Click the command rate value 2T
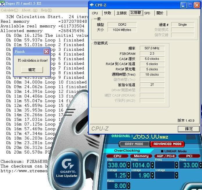This screenshot has width=202, height=190. (x=152, y=85)
